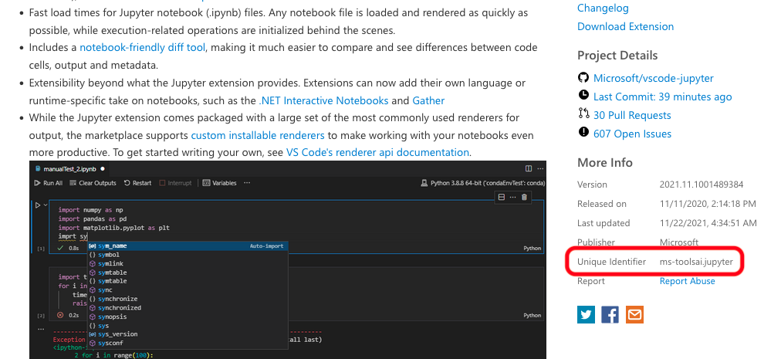
Task: Click the red error icon at 0.2s
Action: (60, 315)
